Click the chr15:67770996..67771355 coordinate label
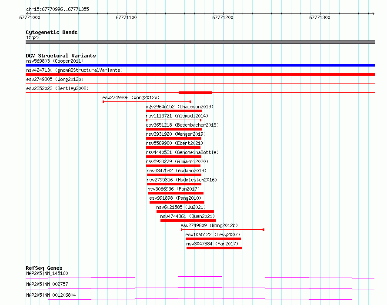The image size is (387, 305). (x=57, y=9)
